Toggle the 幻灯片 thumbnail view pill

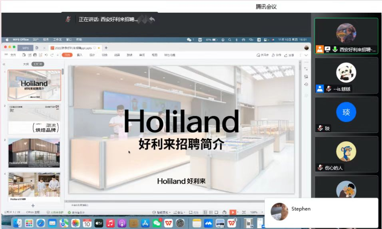point(38,64)
